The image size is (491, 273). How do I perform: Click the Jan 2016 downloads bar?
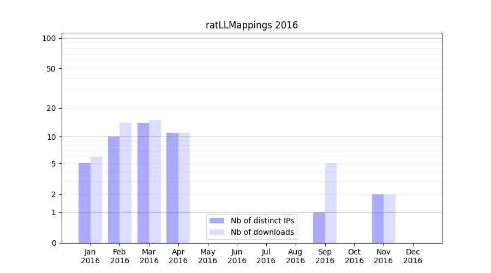97,200
